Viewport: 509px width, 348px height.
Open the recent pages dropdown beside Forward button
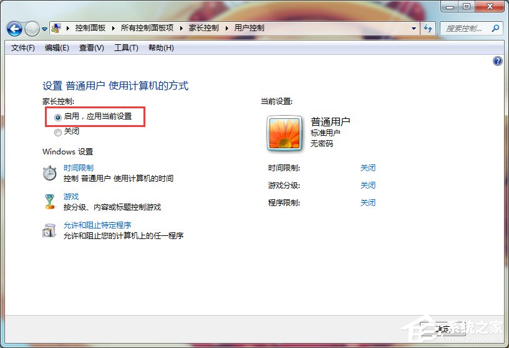coord(44,29)
